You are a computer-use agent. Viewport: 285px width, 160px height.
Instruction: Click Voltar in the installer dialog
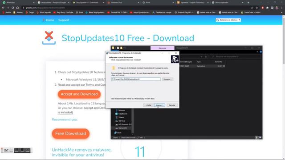pyautogui.click(x=148, y=105)
